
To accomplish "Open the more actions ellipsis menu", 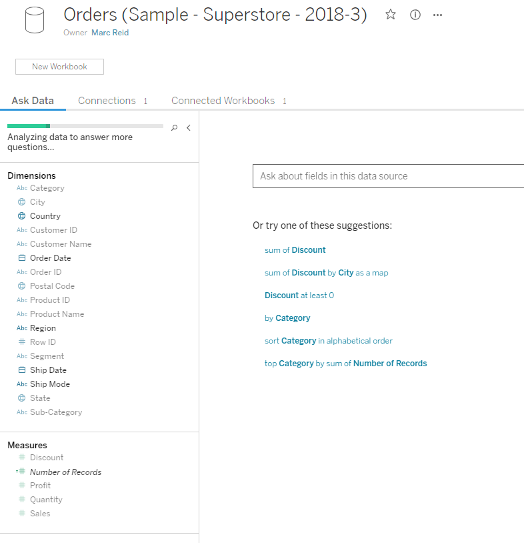I will point(437,15).
